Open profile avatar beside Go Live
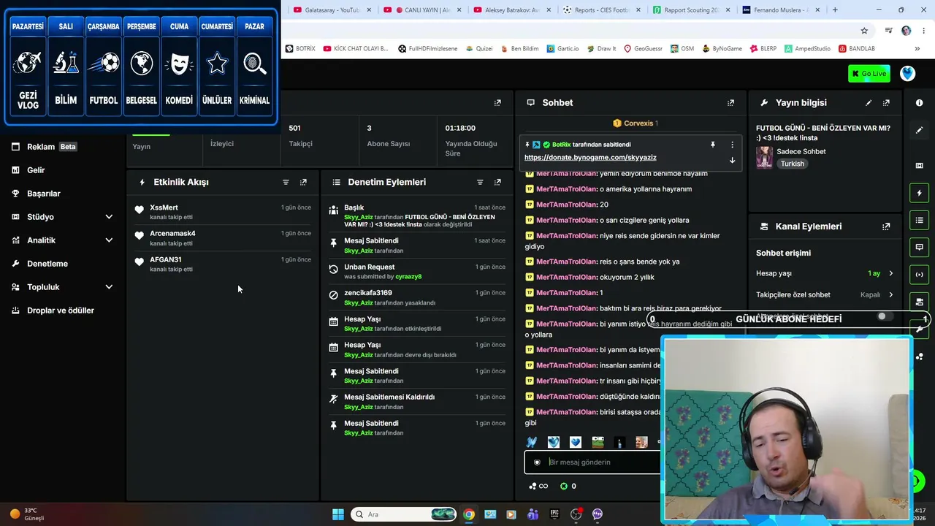Screen dimensions: 935x526 click(908, 74)
